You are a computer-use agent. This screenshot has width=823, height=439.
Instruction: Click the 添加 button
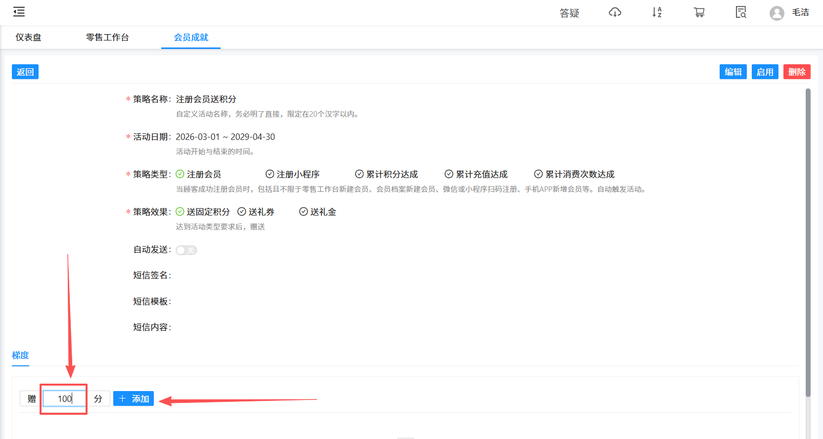pyautogui.click(x=134, y=398)
